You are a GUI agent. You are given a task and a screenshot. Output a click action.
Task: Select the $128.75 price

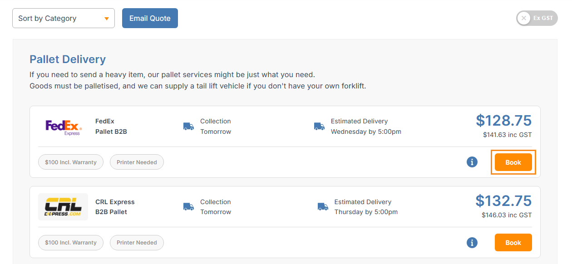point(504,121)
